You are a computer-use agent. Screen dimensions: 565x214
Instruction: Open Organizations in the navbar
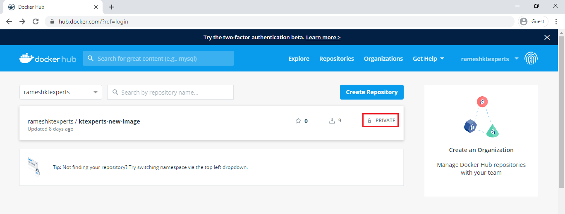tap(383, 59)
